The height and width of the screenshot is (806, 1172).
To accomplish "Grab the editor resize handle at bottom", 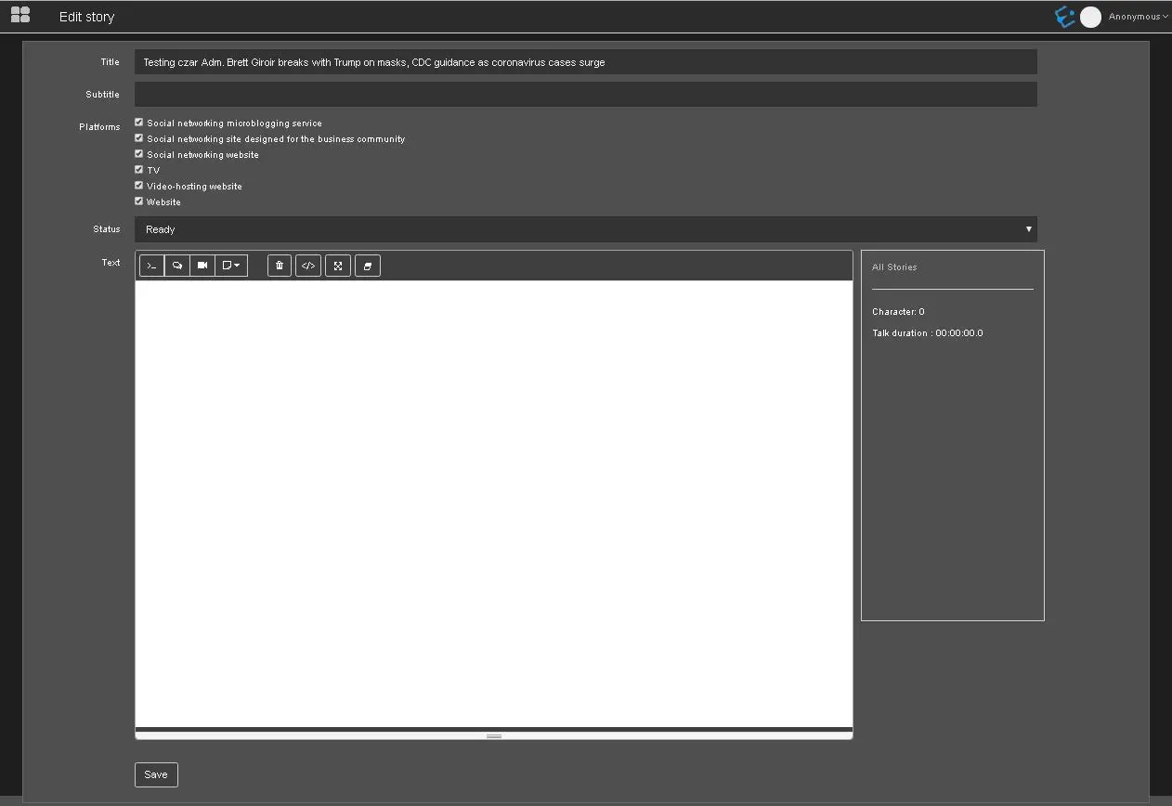I will (x=494, y=735).
